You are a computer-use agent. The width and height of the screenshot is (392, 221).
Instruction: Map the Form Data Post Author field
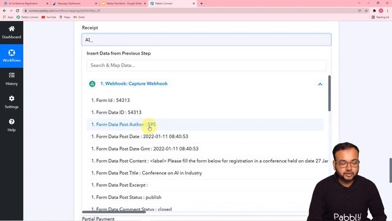tap(205, 125)
